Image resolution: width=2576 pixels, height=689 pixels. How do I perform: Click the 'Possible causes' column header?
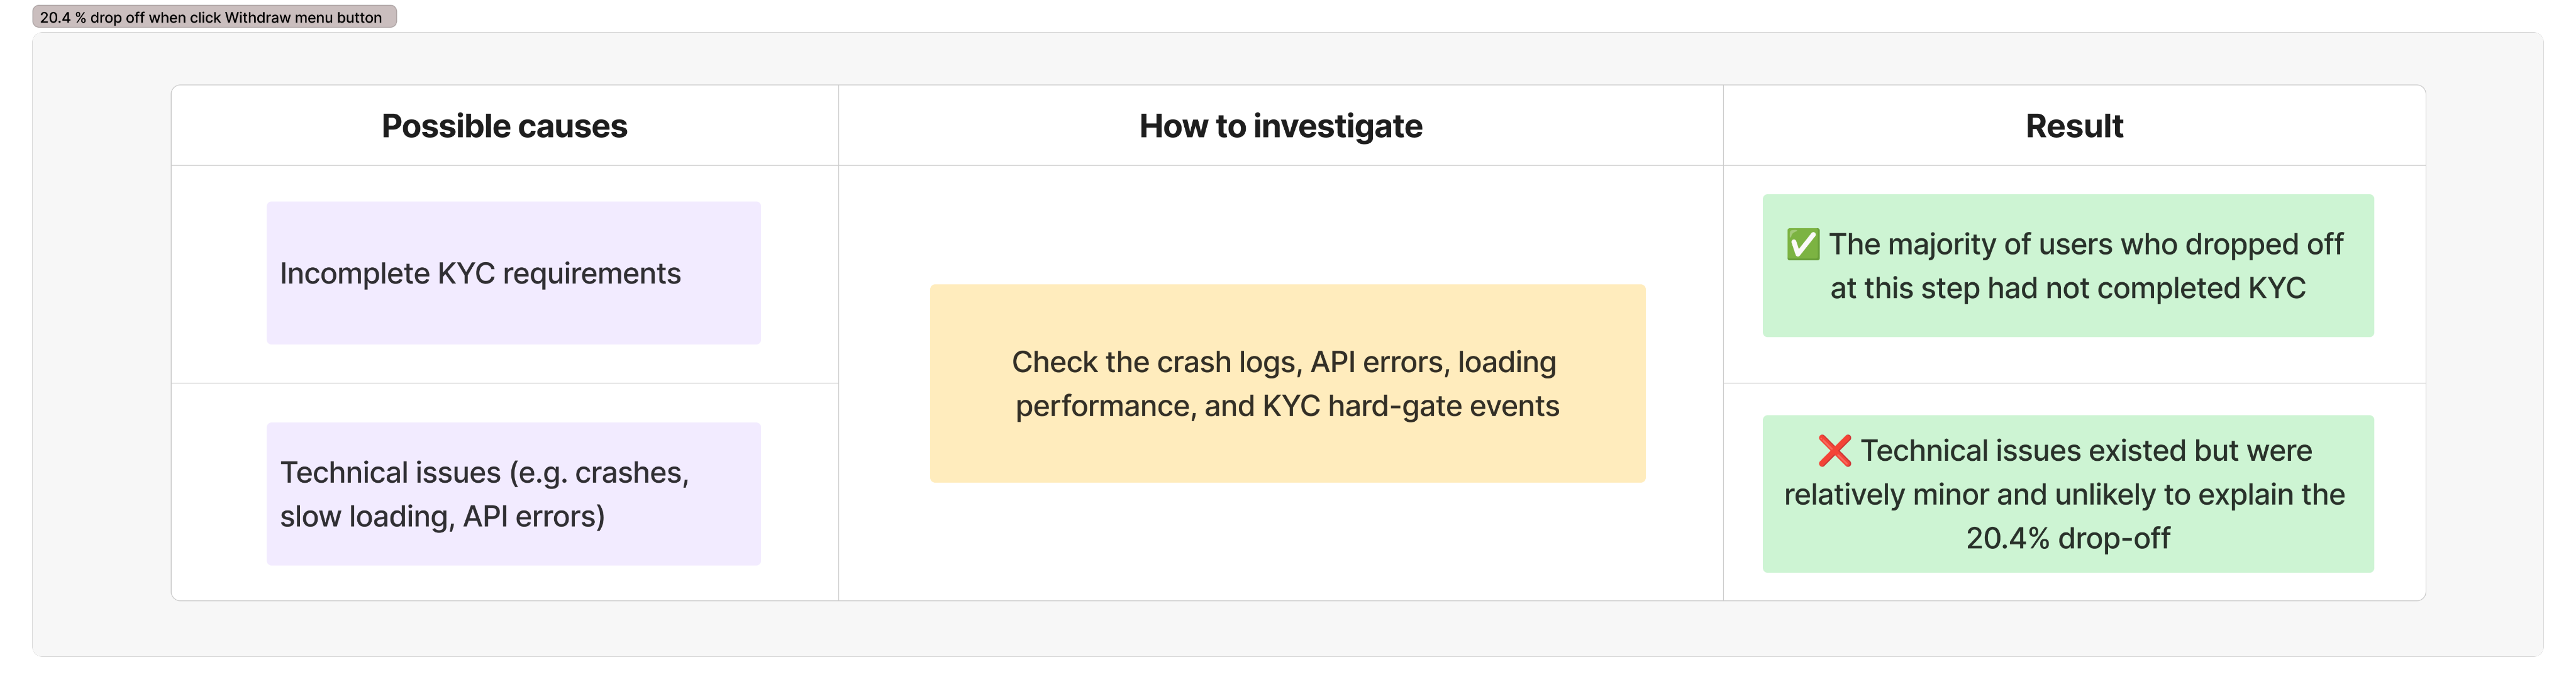[x=504, y=126]
